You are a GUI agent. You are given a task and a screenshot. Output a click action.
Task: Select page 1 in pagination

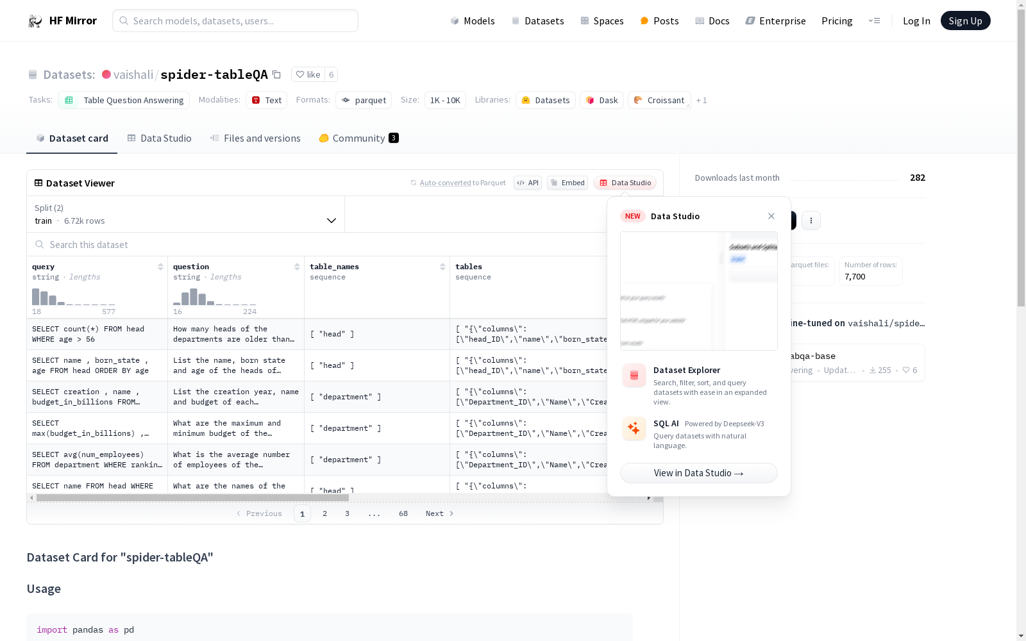[x=302, y=513]
